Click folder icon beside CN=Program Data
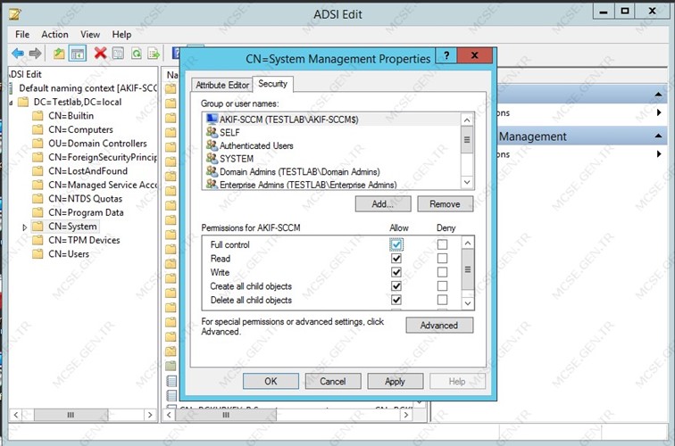This screenshot has width=675, height=446. coord(37,212)
